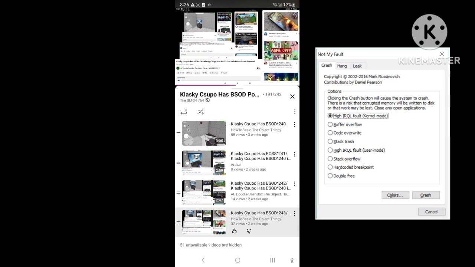Click 51 unavailable videos are hidden notice
This screenshot has height=267, width=475.
[x=211, y=245]
